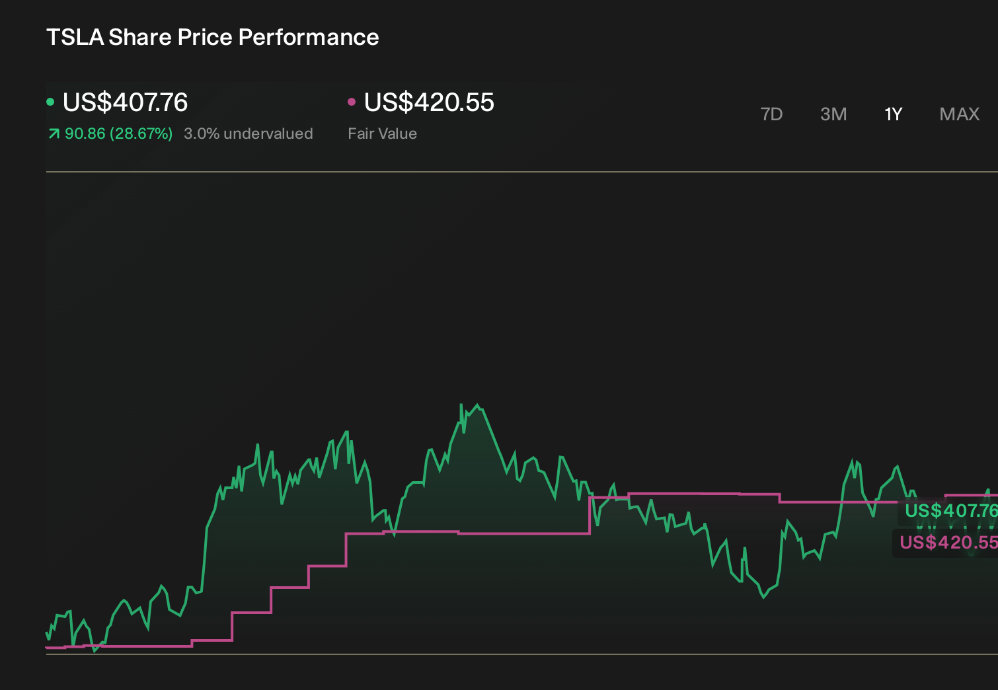Select the 1Y time range
Image resolution: width=998 pixels, height=690 pixels.
[x=893, y=114]
